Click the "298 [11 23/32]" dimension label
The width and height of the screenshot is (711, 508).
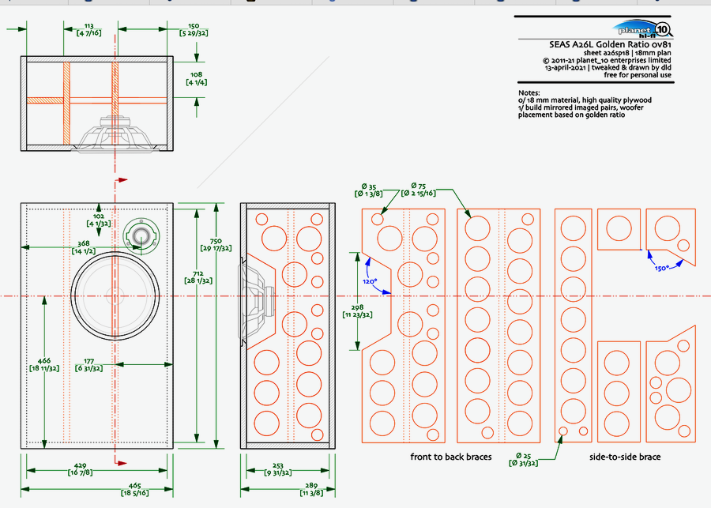[357, 311]
